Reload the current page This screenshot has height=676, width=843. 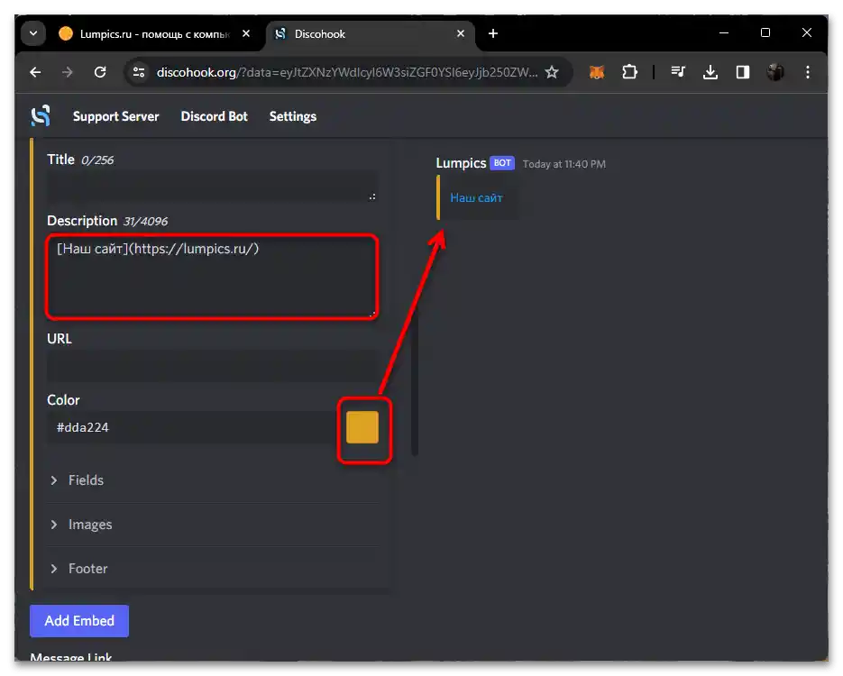[x=100, y=72]
